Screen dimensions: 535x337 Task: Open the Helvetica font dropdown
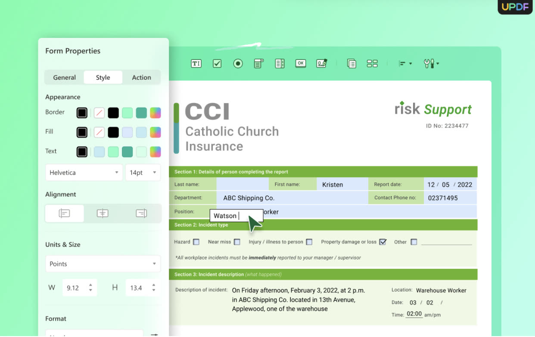click(84, 173)
